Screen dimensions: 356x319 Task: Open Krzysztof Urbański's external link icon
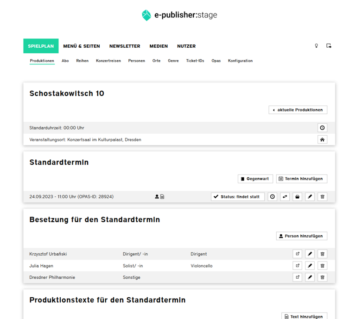click(298, 254)
